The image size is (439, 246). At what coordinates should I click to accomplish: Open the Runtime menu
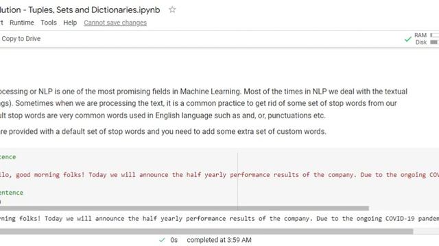[22, 23]
